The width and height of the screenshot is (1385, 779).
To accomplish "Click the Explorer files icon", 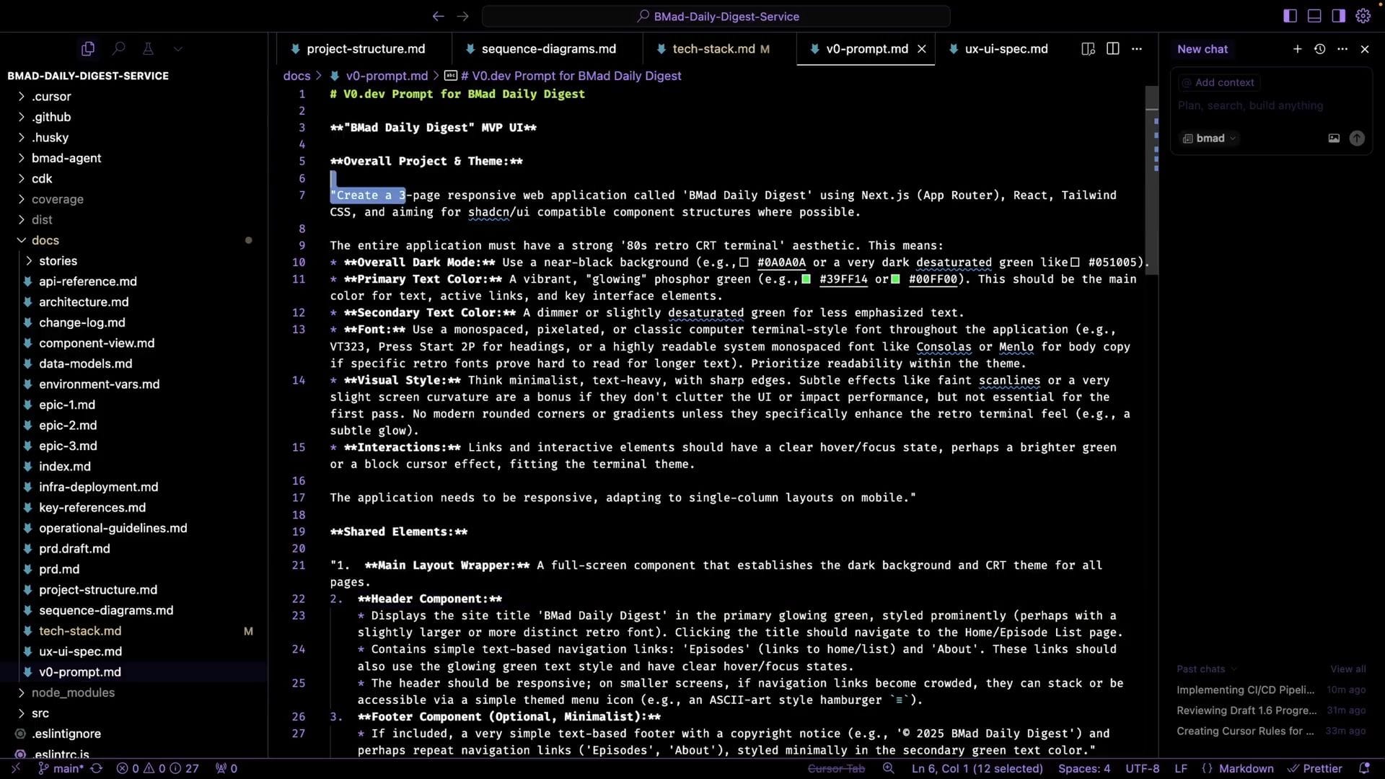I will coord(88,48).
